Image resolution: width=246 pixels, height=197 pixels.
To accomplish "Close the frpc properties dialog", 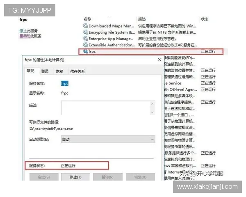I will pos(159,60).
